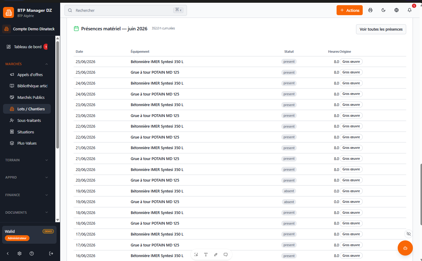Screen dimensions: 422x261
Task: Open the Compte Demo Dinateck company icon
Action: (6, 29)
